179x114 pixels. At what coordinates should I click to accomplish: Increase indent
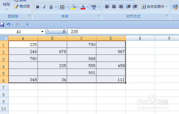[135, 7]
